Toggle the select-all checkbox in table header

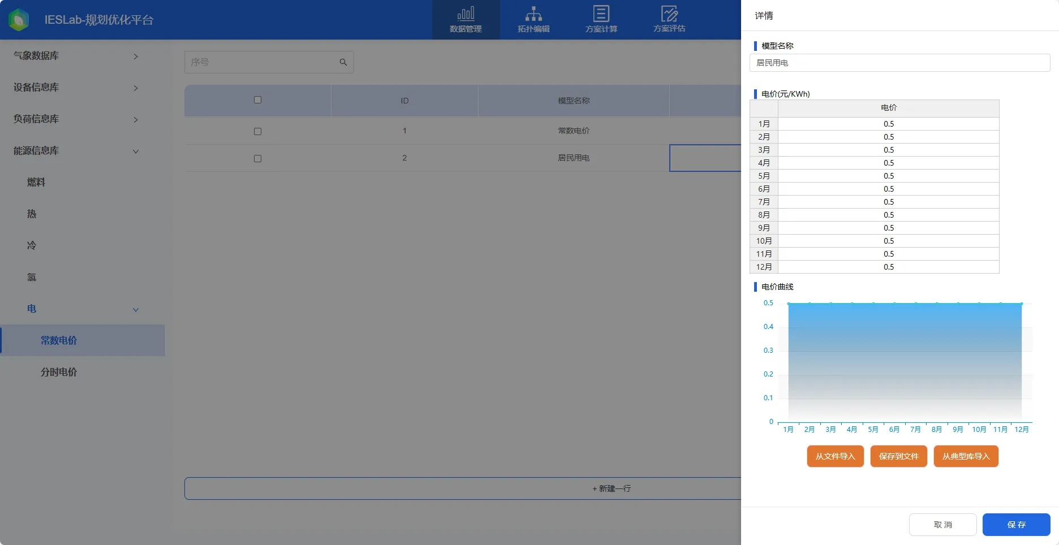[257, 100]
